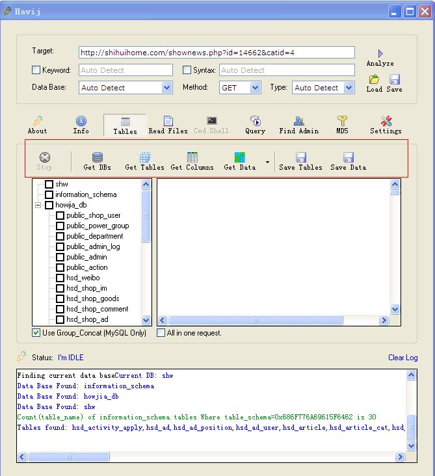Image resolution: width=435 pixels, height=476 pixels.
Task: Click the Stop toolbar icon
Action: (x=45, y=157)
